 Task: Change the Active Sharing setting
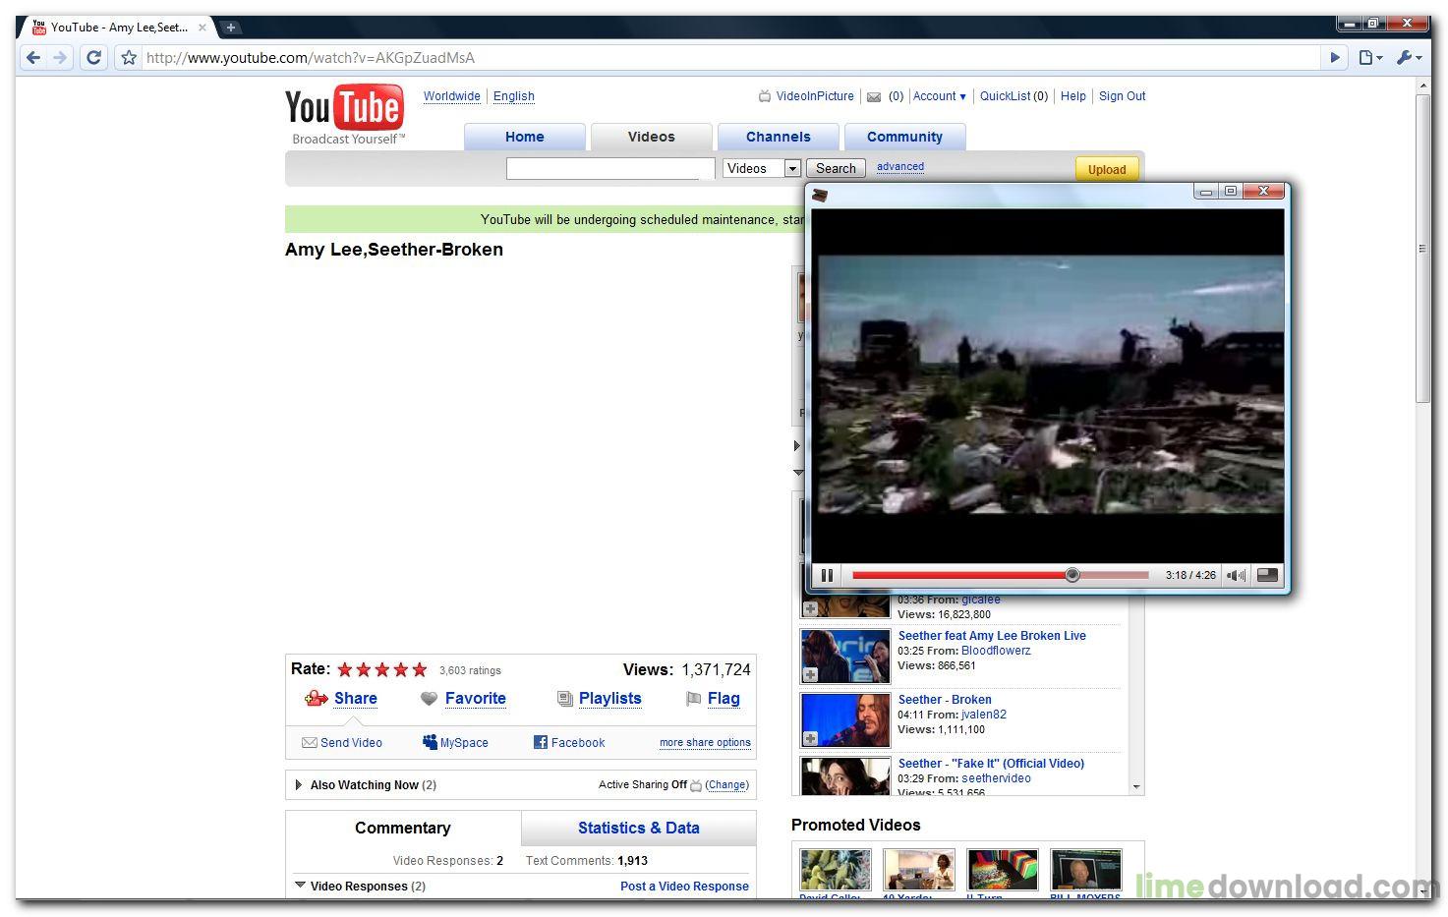pyautogui.click(x=726, y=784)
